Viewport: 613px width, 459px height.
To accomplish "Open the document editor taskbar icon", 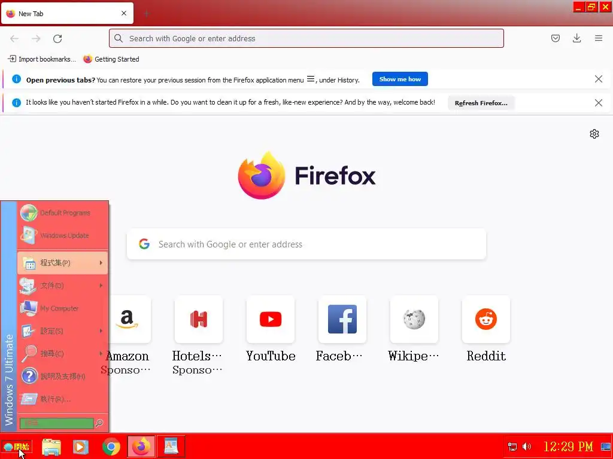I will pos(171,446).
